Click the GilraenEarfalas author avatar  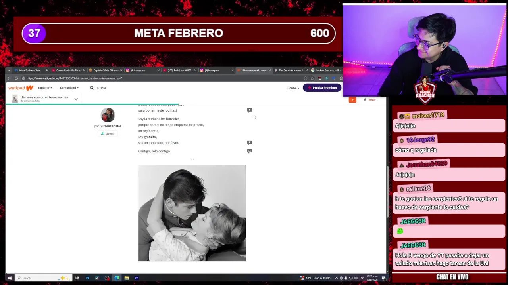108,115
